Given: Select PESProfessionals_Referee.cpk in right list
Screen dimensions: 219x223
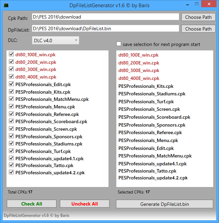Looking at the screenshot, I should tap(150, 133).
